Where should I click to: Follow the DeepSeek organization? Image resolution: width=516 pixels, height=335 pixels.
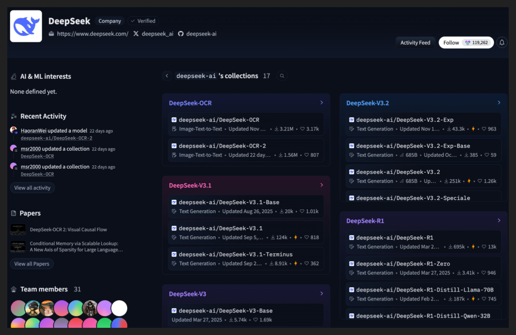click(466, 42)
